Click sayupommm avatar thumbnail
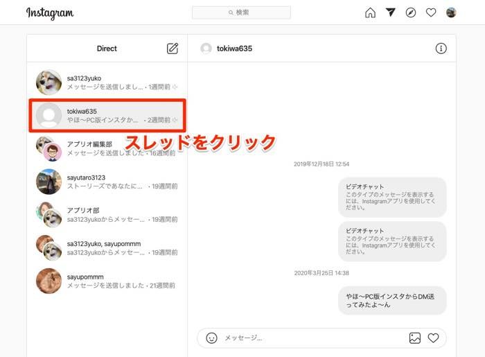Screen dimensions: 485x357 pyautogui.click(x=49, y=281)
